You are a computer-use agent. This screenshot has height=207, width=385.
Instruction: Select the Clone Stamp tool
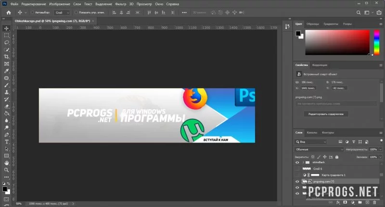(x=7, y=92)
